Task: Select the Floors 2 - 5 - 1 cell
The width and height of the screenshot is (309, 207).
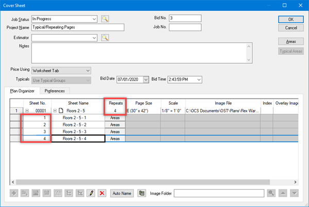Action: coord(78,118)
